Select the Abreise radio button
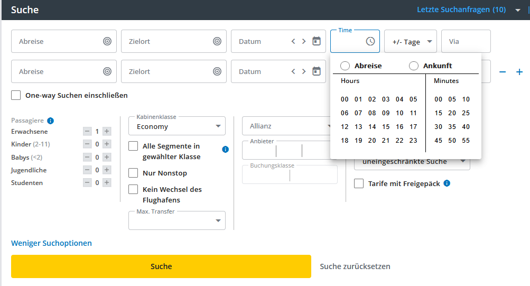Screen dimensions: 530x286 pos(345,66)
